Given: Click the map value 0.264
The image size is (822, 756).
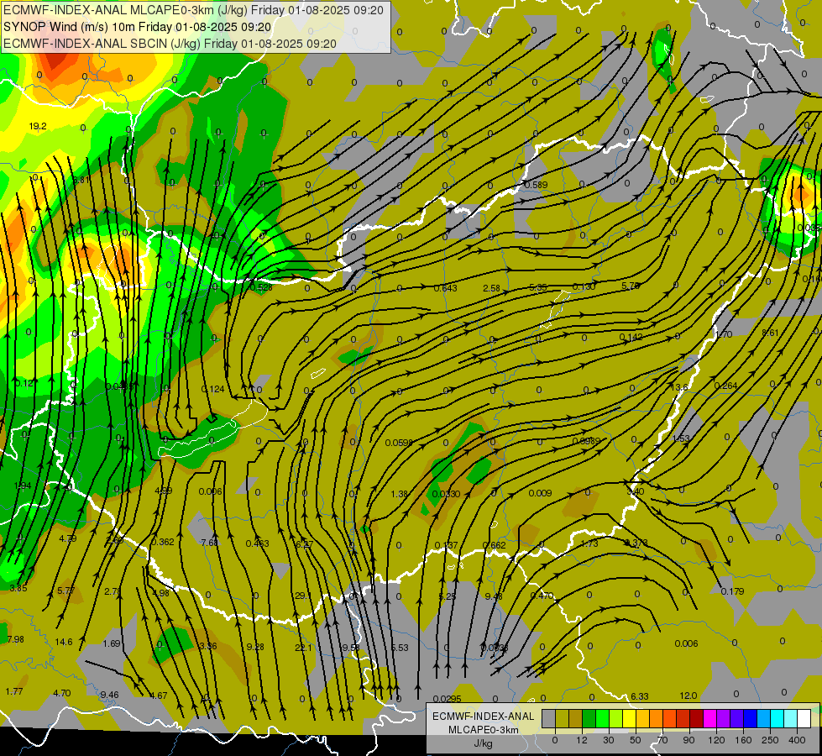Looking at the screenshot, I should coord(725,386).
